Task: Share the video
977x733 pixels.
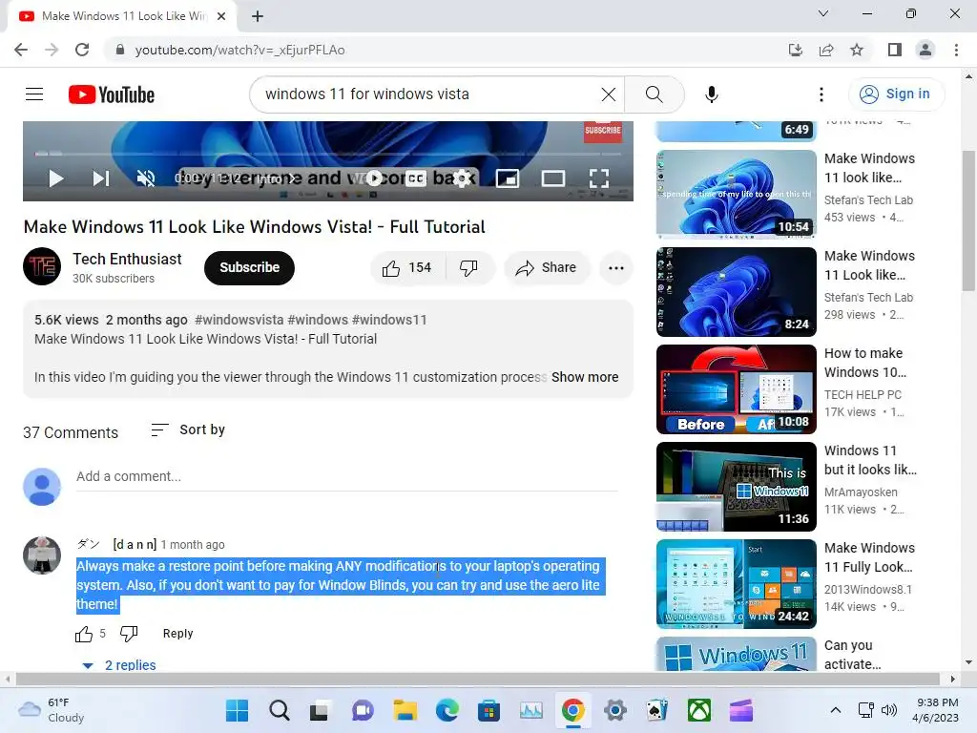Action: (x=547, y=268)
